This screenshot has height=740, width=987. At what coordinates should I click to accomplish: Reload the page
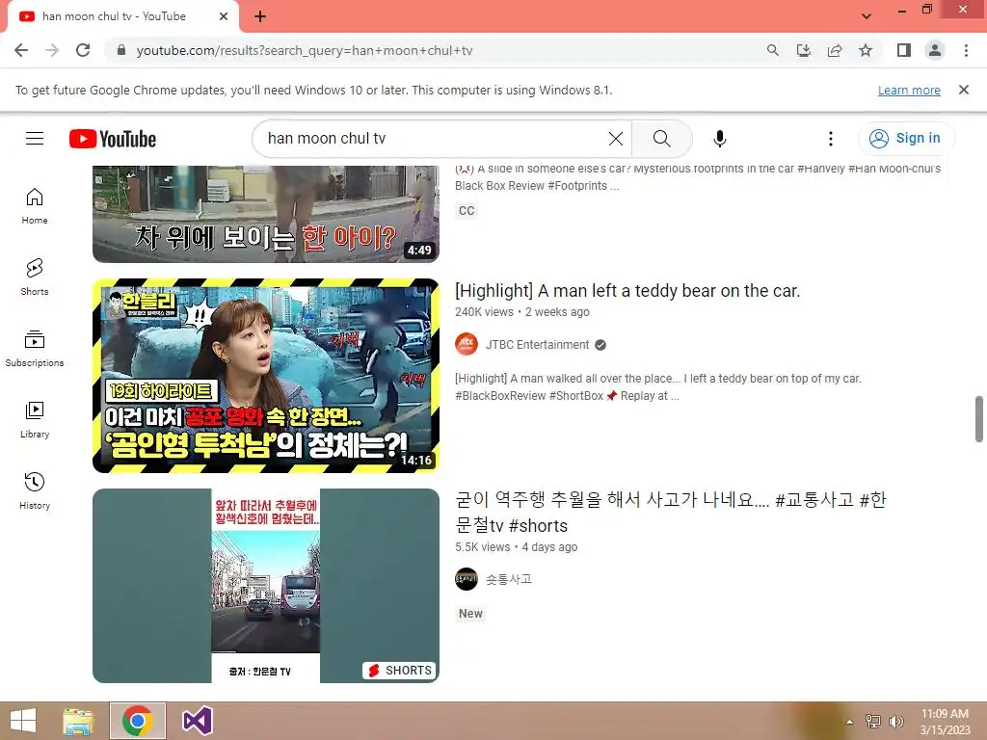coord(83,50)
